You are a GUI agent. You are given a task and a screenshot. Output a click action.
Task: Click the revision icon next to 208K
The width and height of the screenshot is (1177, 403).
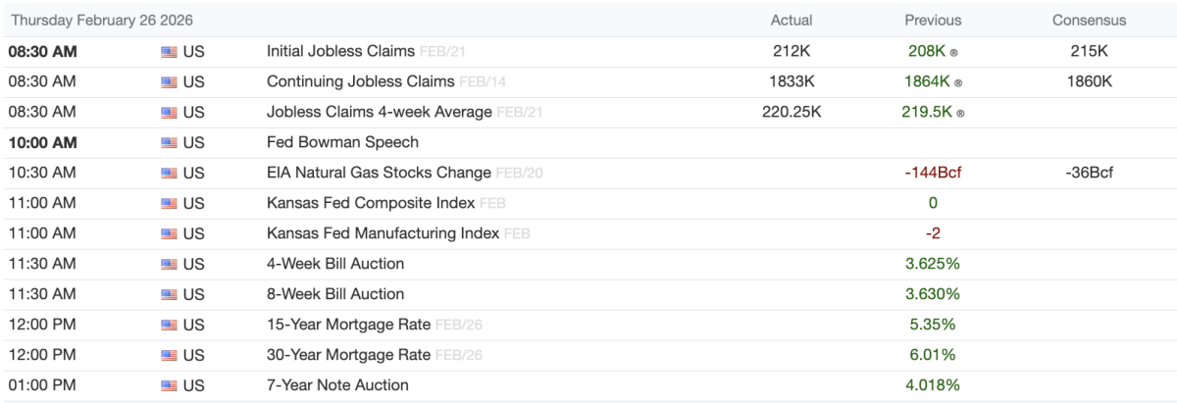[x=954, y=53]
